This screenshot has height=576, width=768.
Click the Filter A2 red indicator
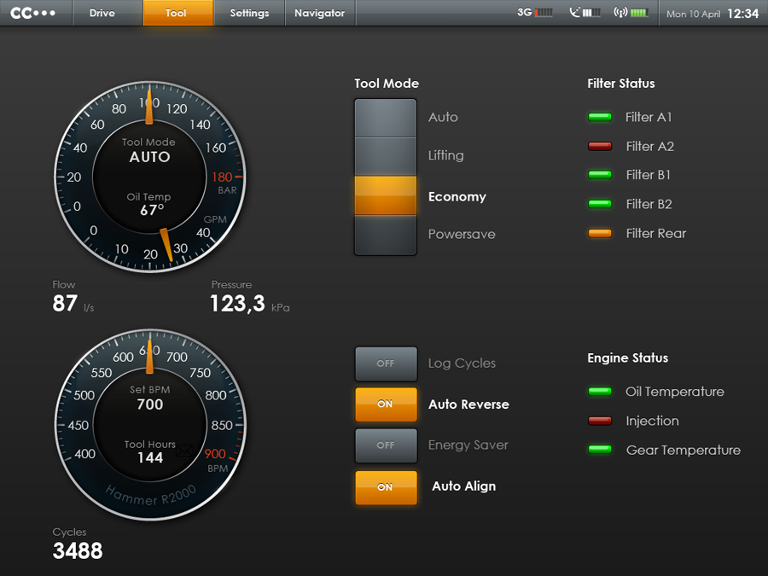point(598,146)
